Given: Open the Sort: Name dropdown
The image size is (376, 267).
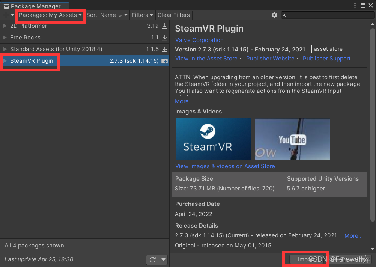Looking at the screenshot, I should coord(107,15).
